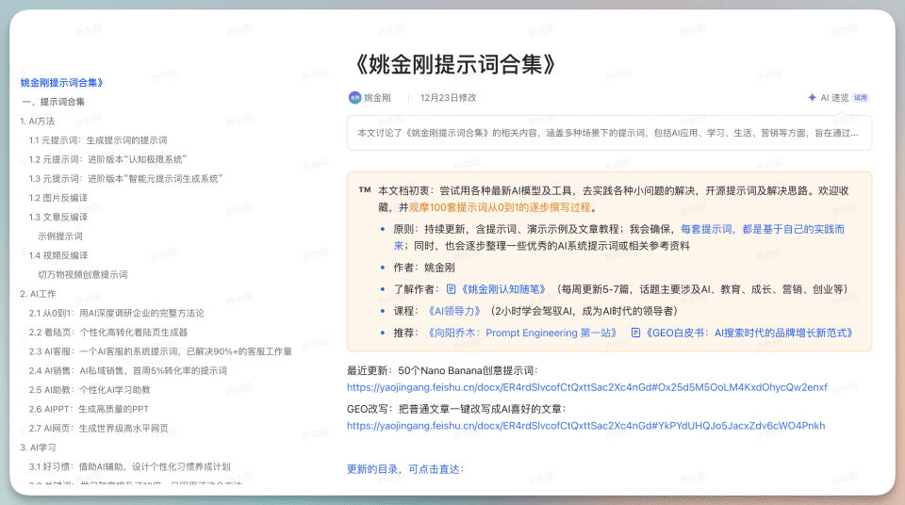Click 观摩100套提示词从0到1的逐步撰写过程 link
Image resolution: width=905 pixels, height=505 pixels.
(x=500, y=207)
